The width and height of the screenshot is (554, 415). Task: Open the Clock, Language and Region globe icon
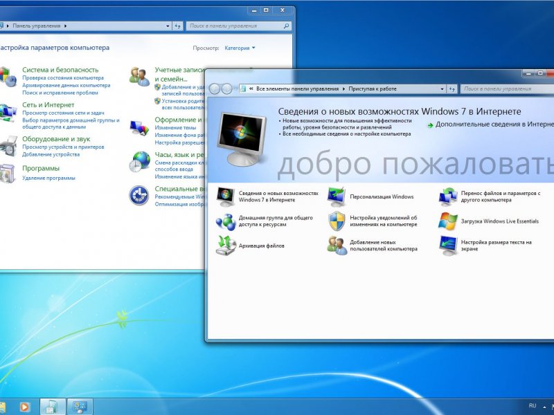point(139,162)
